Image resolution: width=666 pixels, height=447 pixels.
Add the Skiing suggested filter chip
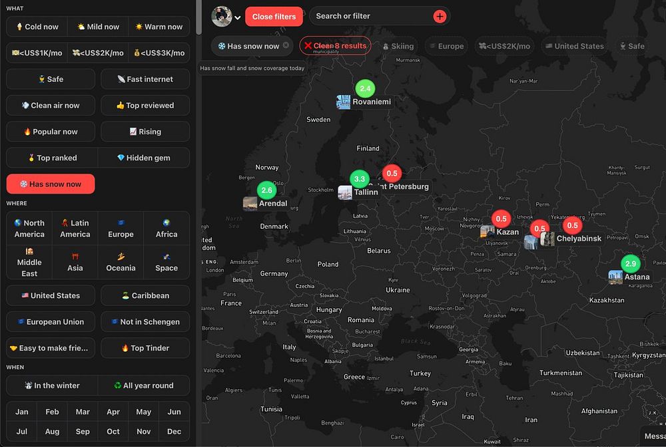pyautogui.click(x=398, y=46)
